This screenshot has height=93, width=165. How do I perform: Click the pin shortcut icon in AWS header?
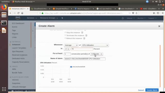tap(62, 18)
